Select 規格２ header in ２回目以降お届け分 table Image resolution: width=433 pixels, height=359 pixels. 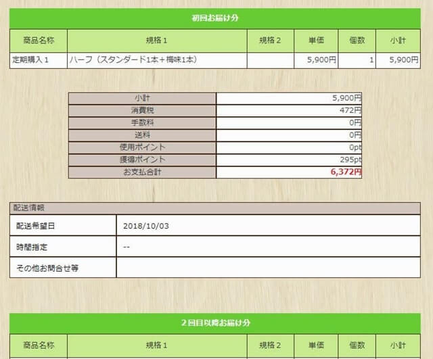(271, 345)
